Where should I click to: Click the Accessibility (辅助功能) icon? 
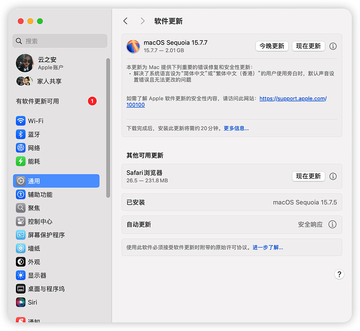(x=21, y=194)
